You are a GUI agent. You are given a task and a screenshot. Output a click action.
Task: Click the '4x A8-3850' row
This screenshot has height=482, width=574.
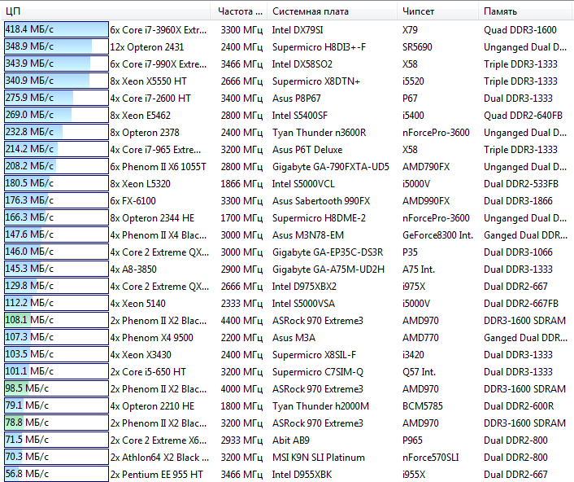point(133,269)
